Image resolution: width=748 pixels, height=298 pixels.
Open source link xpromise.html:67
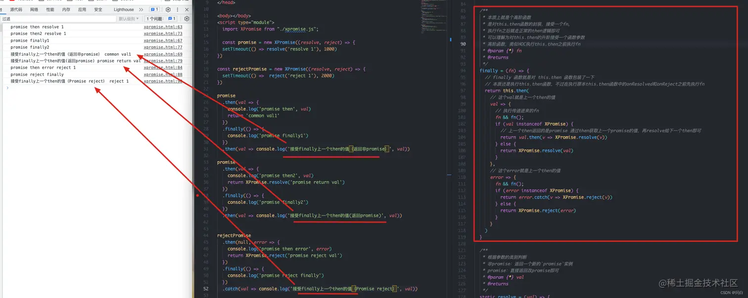tap(163, 40)
